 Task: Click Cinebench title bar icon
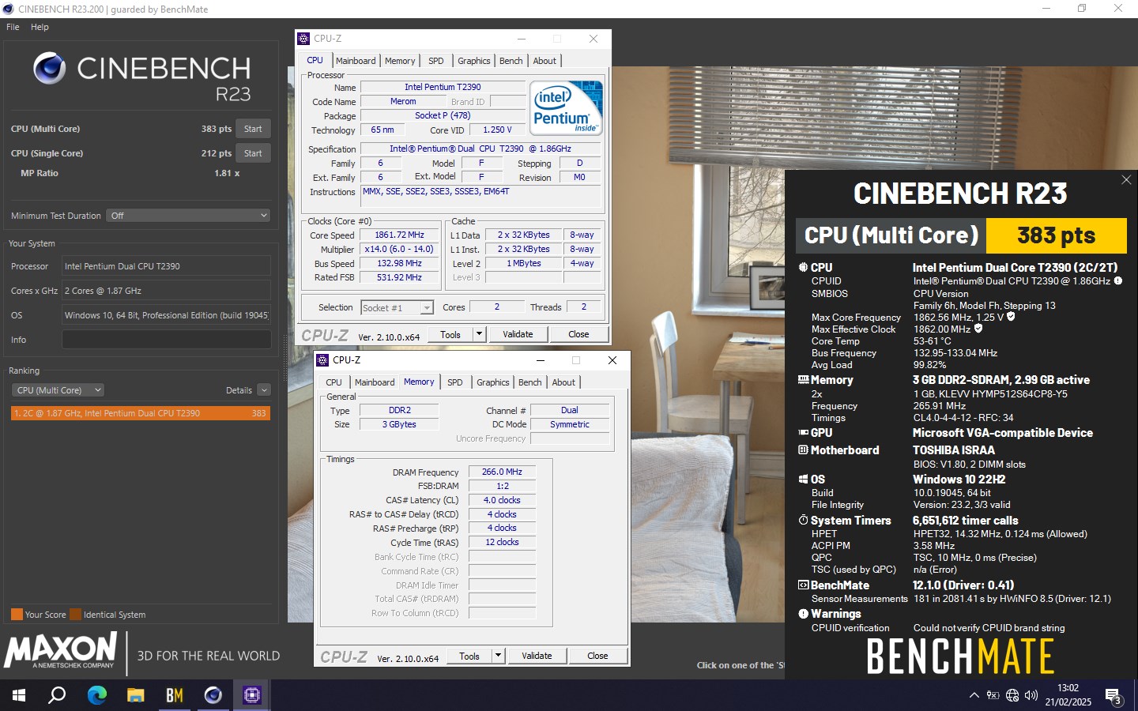point(9,9)
